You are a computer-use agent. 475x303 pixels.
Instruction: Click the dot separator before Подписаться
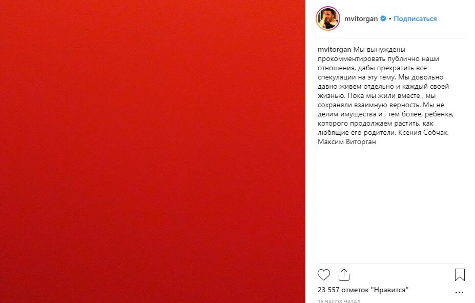pyautogui.click(x=390, y=19)
